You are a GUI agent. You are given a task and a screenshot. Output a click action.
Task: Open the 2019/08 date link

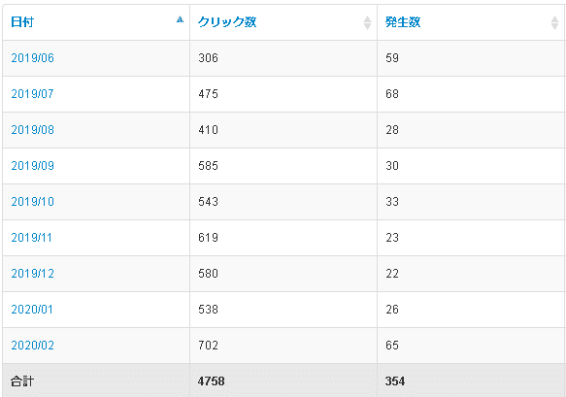32,130
